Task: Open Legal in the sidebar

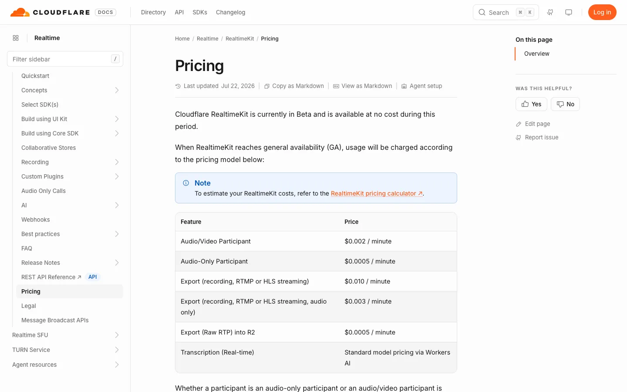Action: click(29, 306)
